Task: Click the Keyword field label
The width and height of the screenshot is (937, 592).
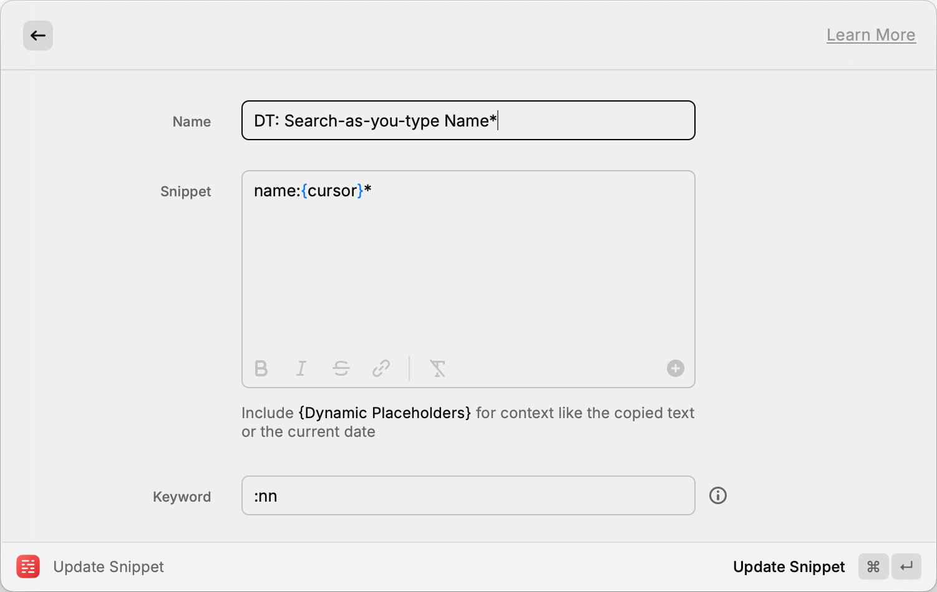Action: click(182, 497)
